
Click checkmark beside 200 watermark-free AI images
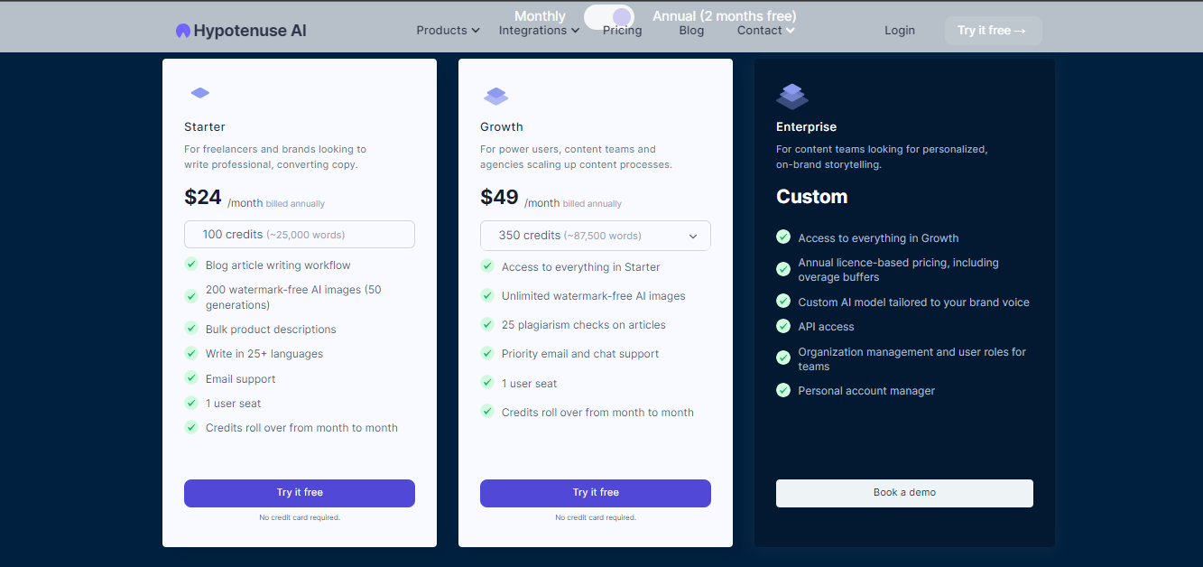(x=191, y=295)
